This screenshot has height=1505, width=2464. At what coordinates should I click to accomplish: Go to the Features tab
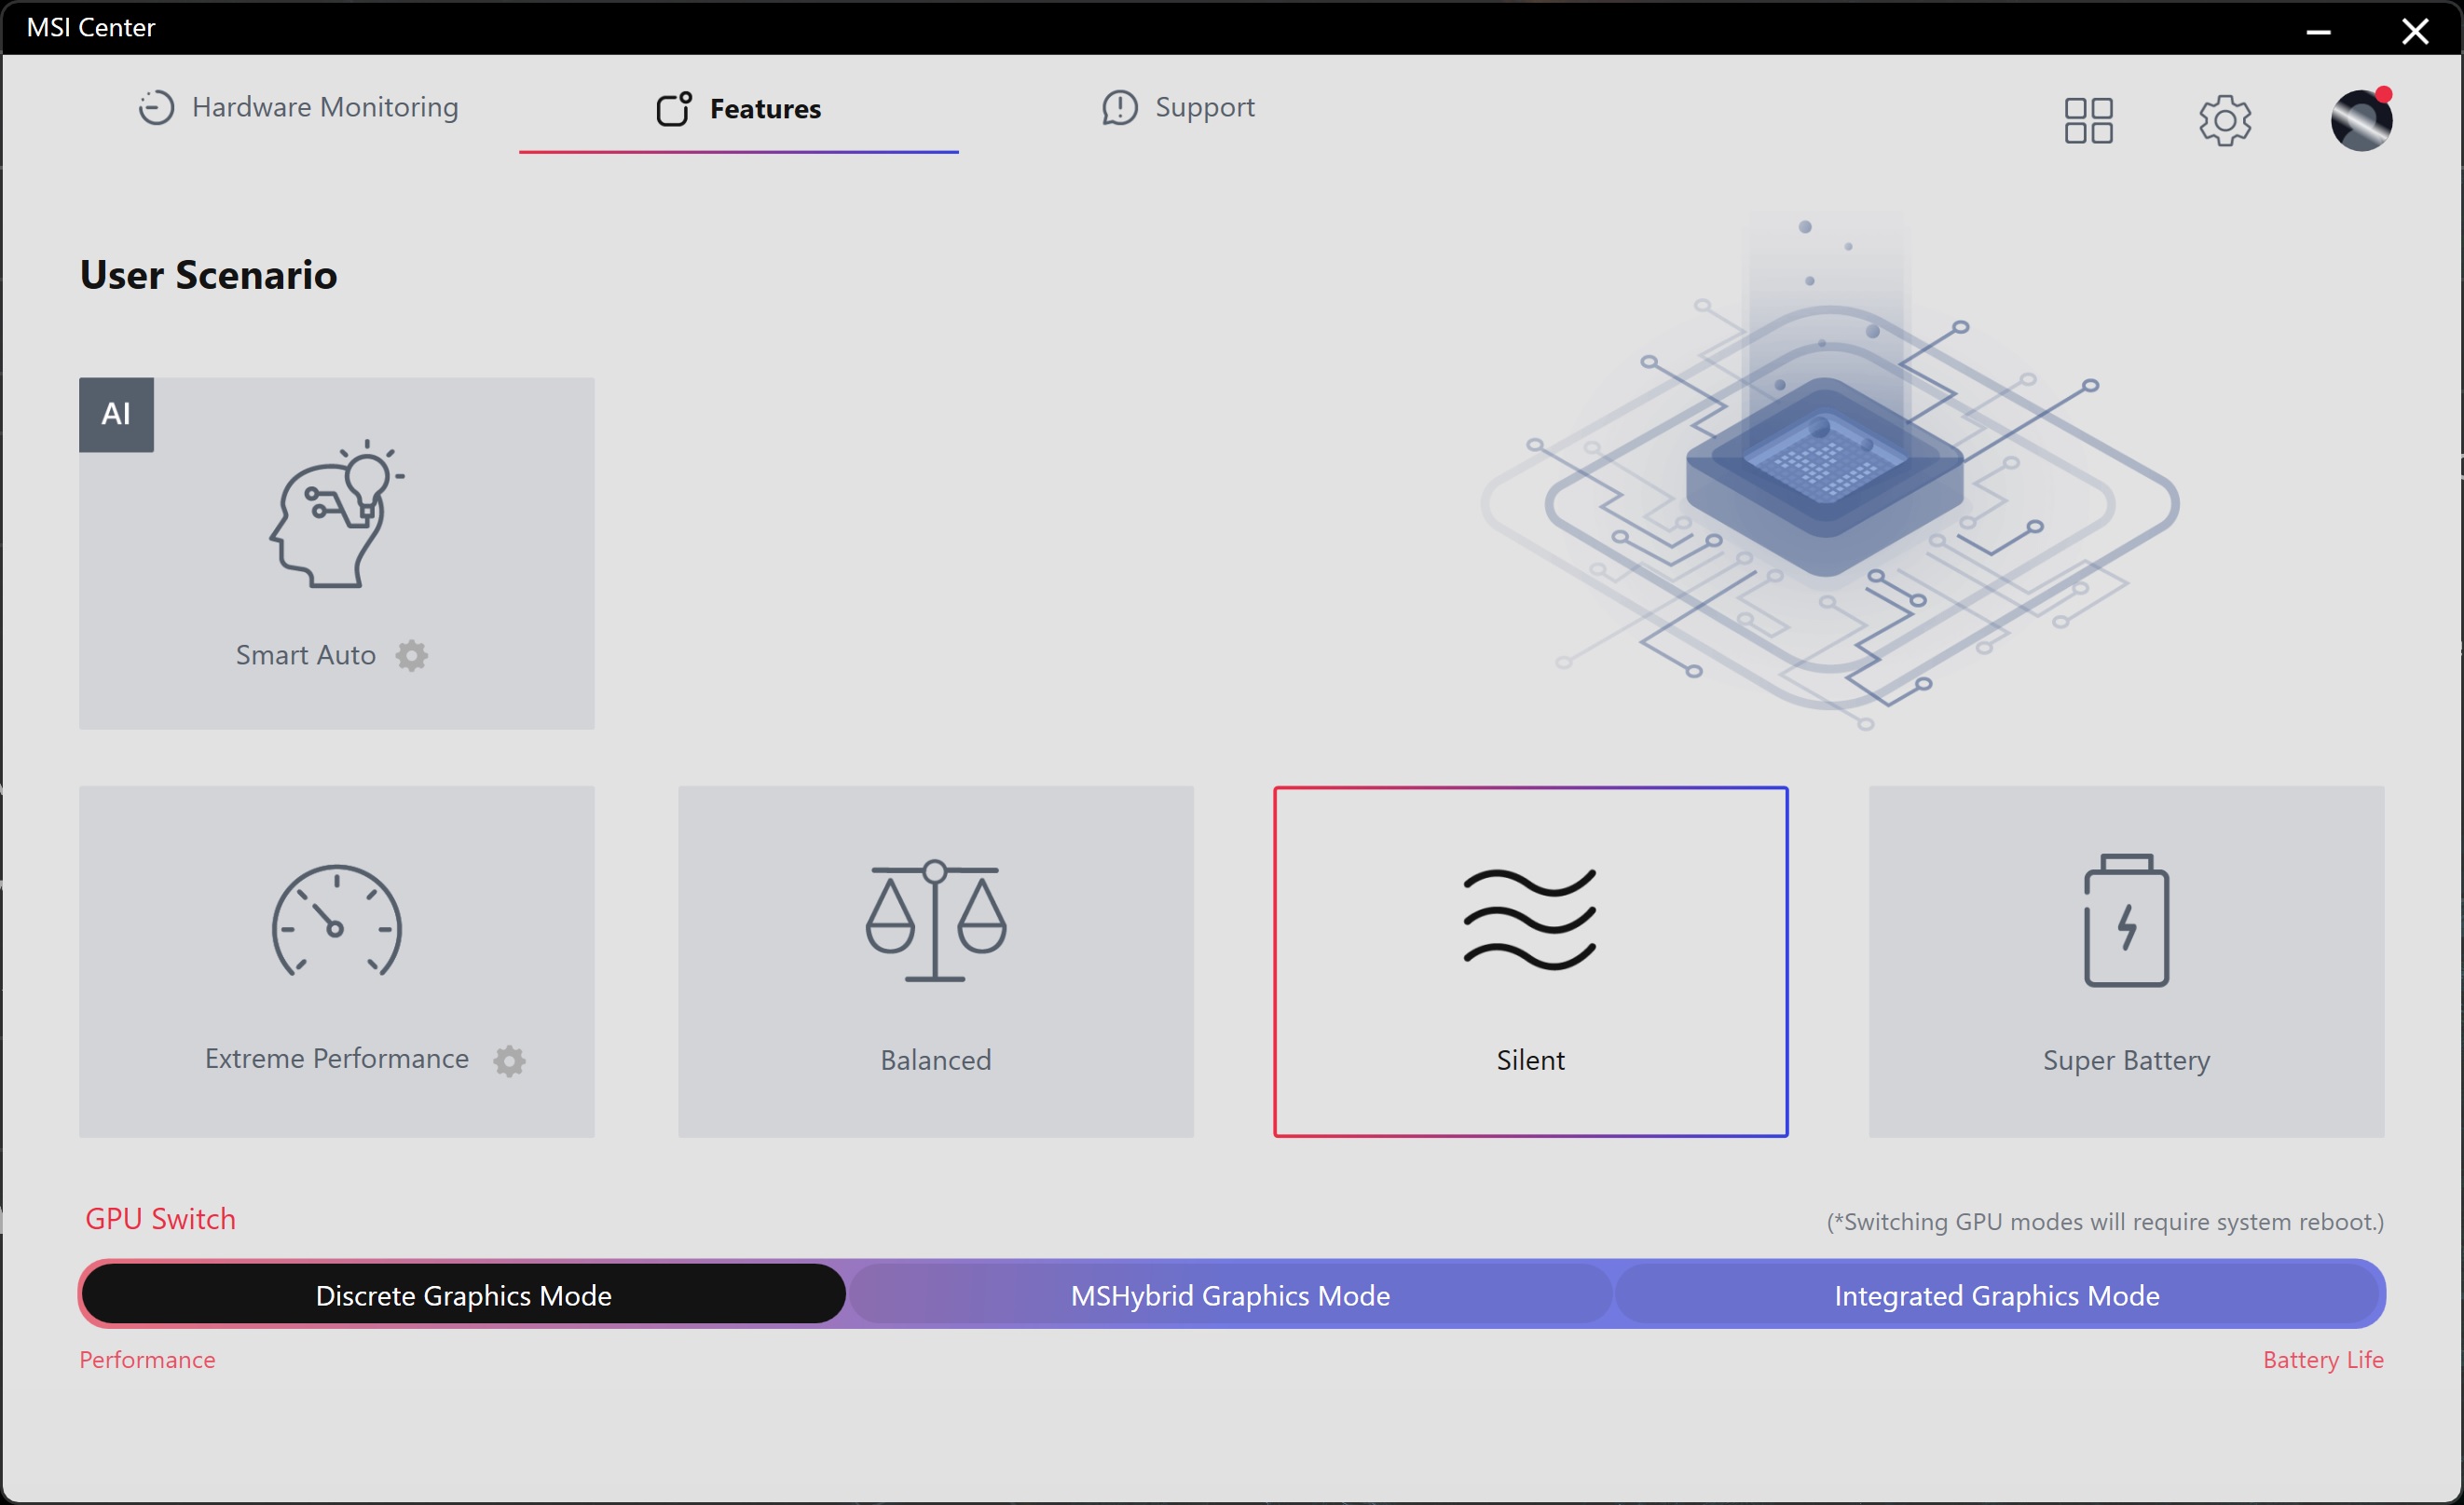pyautogui.click(x=738, y=109)
